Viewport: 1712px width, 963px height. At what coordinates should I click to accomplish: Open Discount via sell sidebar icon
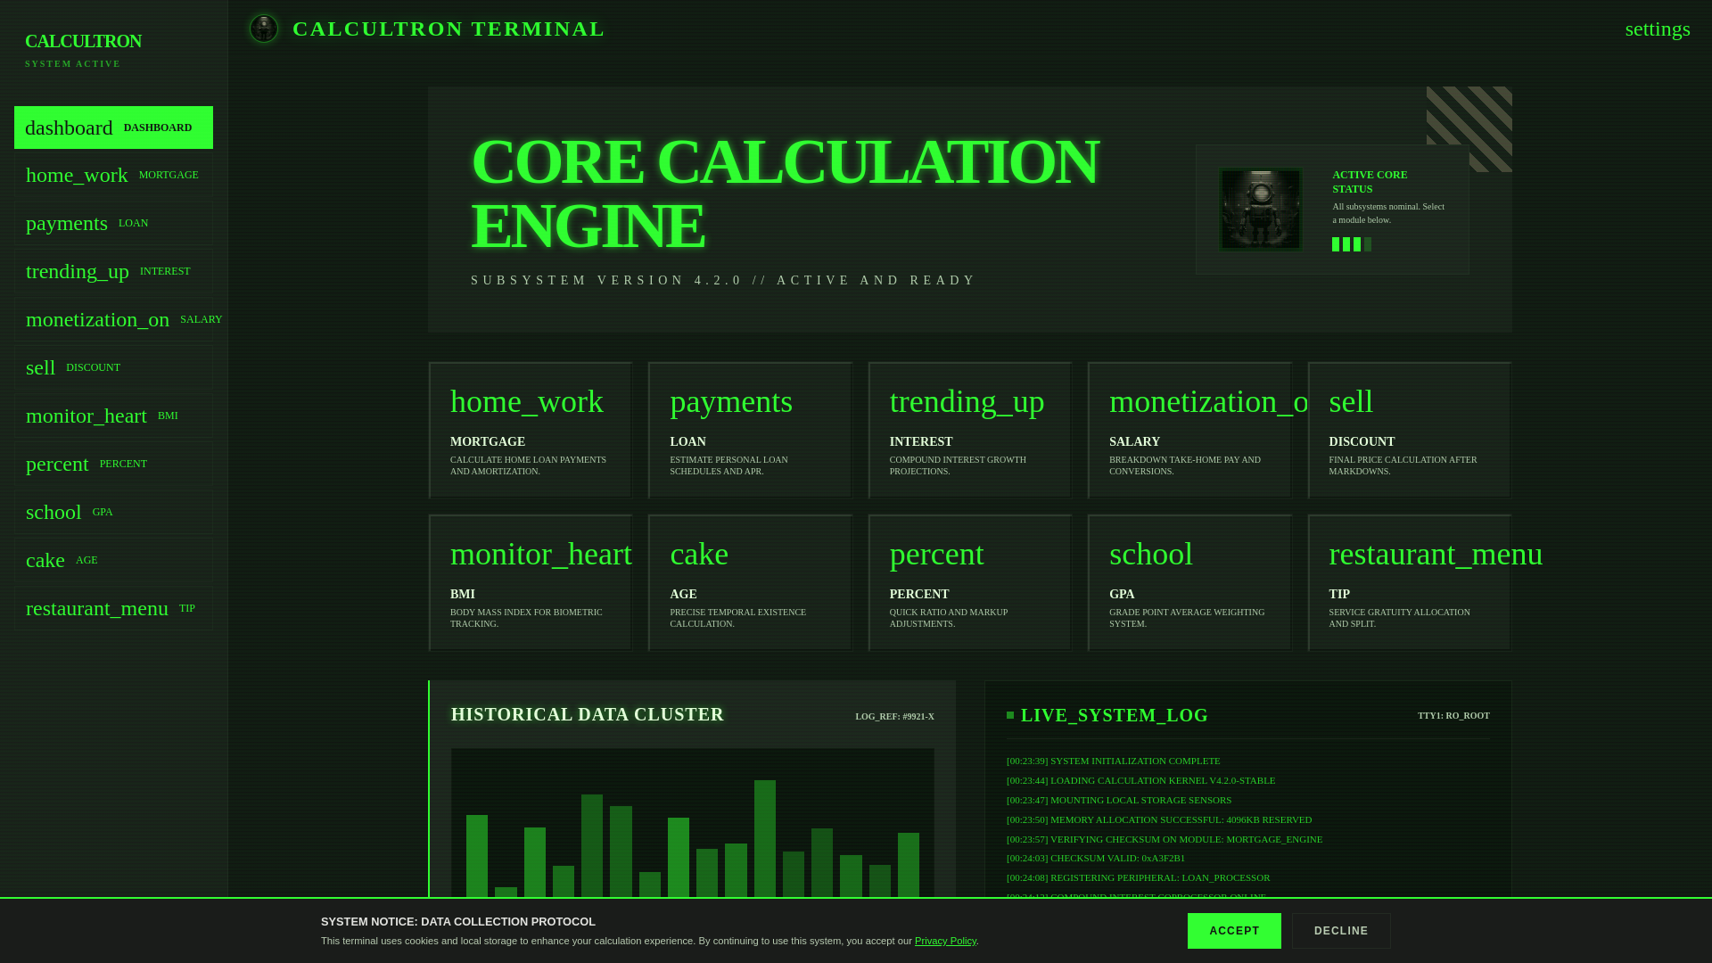(x=40, y=367)
